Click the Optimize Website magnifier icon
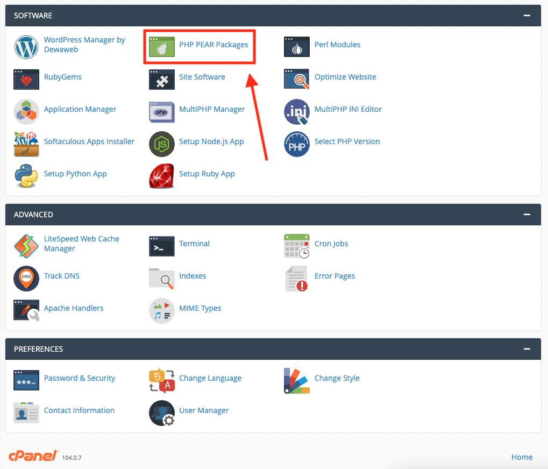Viewport: 548px width, 469px height. tap(297, 79)
